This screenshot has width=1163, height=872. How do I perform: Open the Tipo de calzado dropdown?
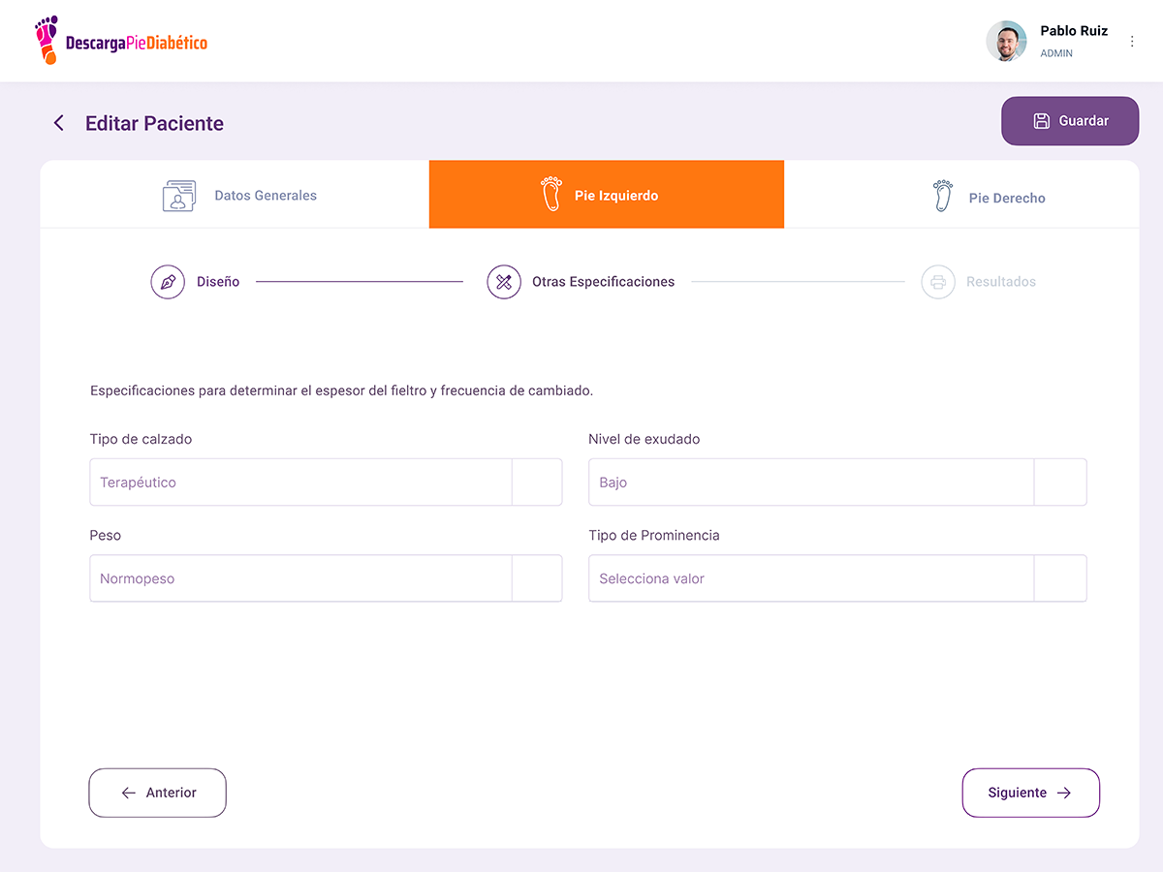point(537,483)
